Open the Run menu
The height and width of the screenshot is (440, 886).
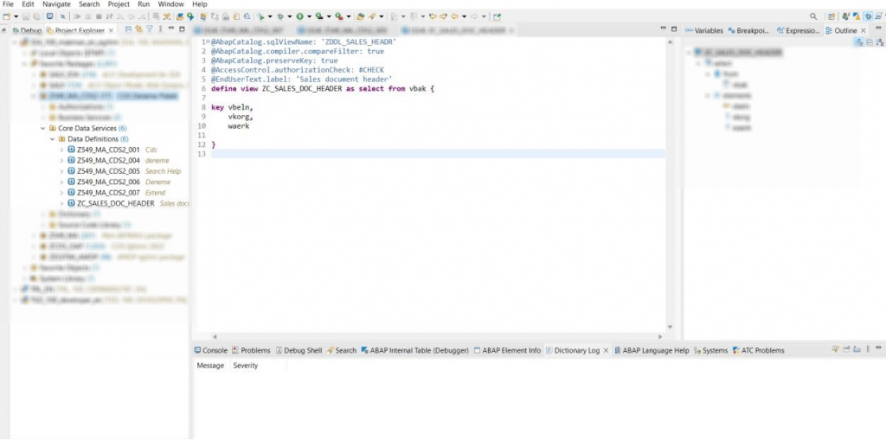tap(144, 4)
